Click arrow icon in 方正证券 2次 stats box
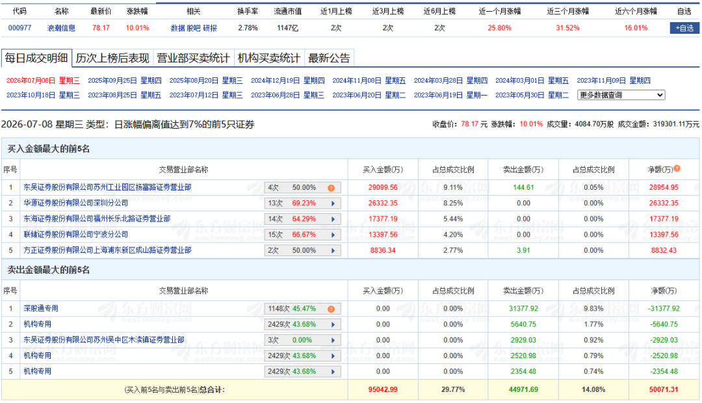This screenshot has width=702, height=403. click(x=333, y=251)
